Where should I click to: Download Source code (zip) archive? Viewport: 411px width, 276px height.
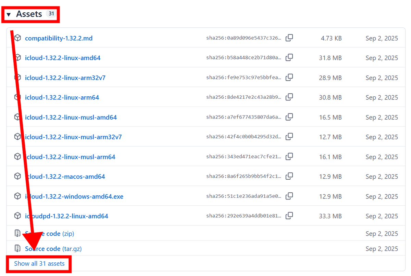tap(49, 234)
